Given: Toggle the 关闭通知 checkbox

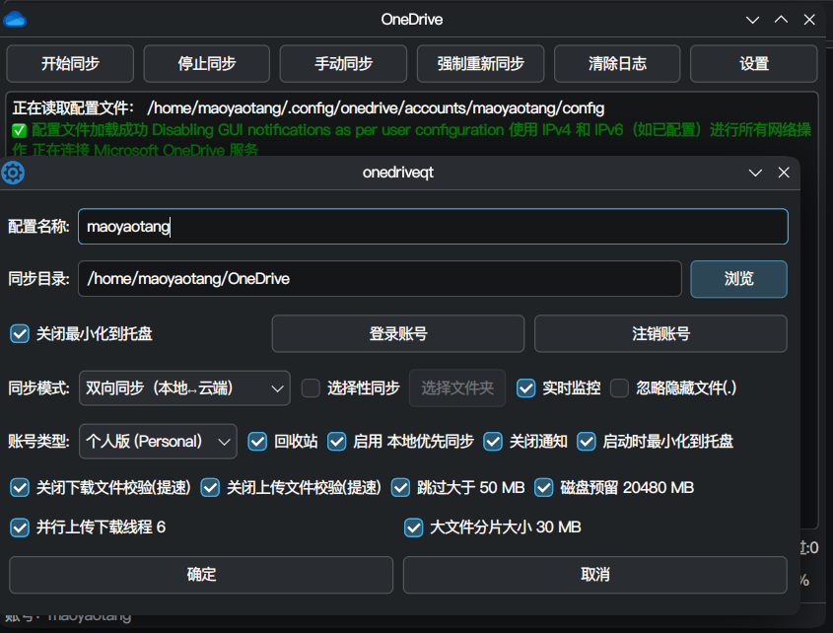Looking at the screenshot, I should pos(493,441).
